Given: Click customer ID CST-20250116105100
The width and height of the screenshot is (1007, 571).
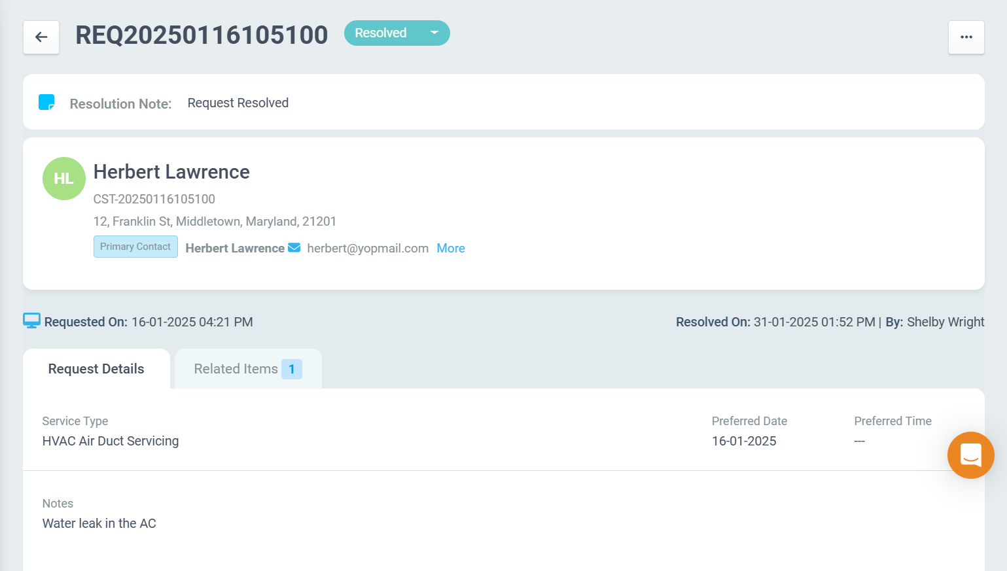Looking at the screenshot, I should pos(154,199).
